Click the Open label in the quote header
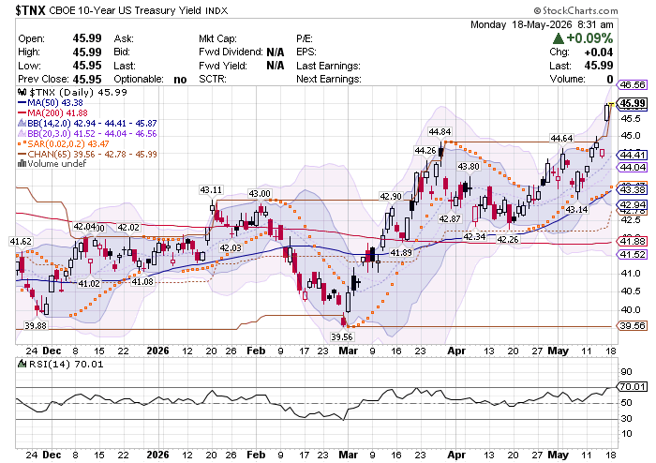The width and height of the screenshot is (656, 463). [x=31, y=38]
